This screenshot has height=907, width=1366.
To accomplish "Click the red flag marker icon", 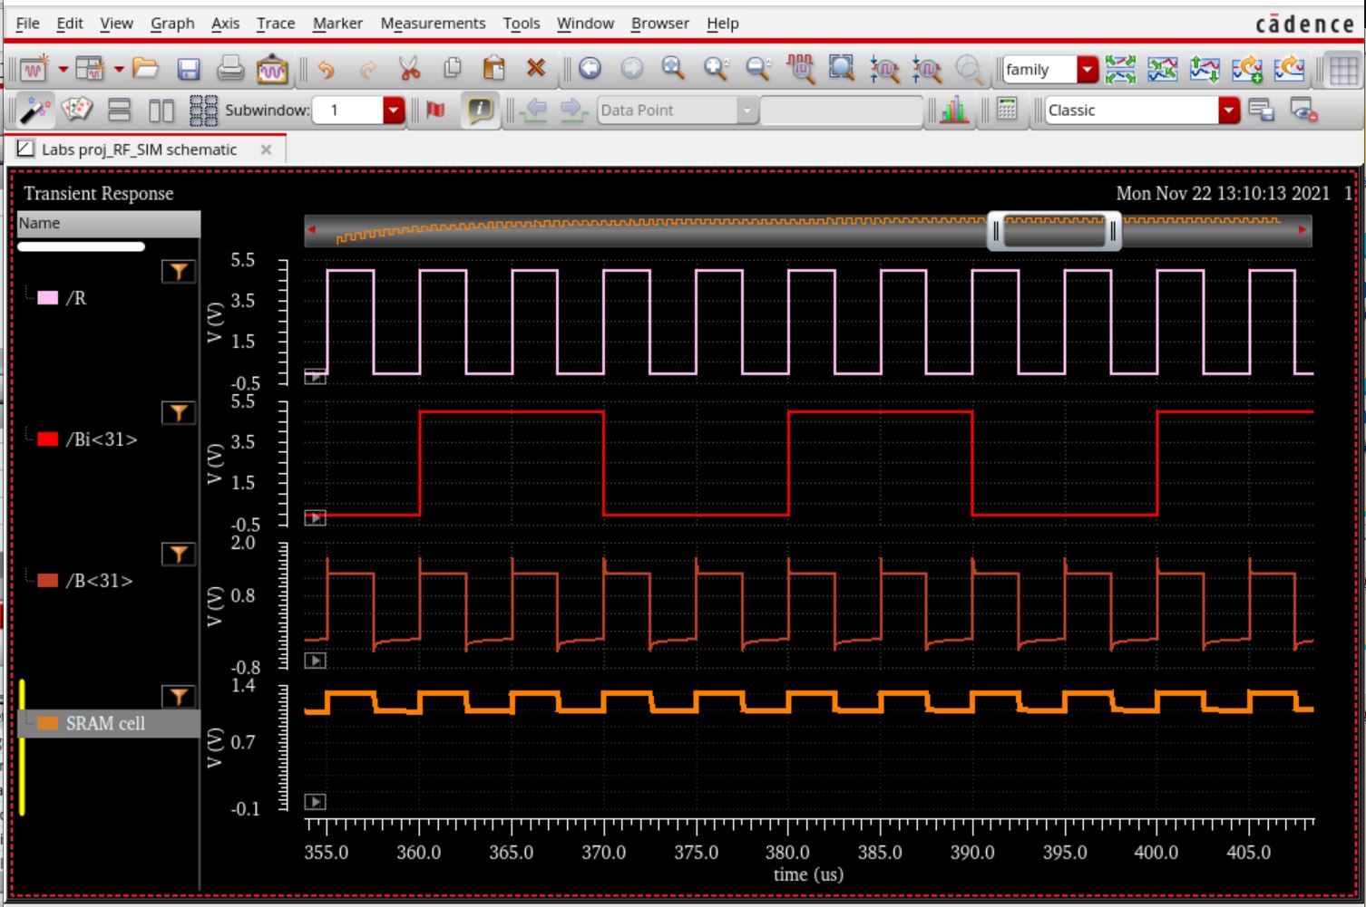I will [x=435, y=110].
